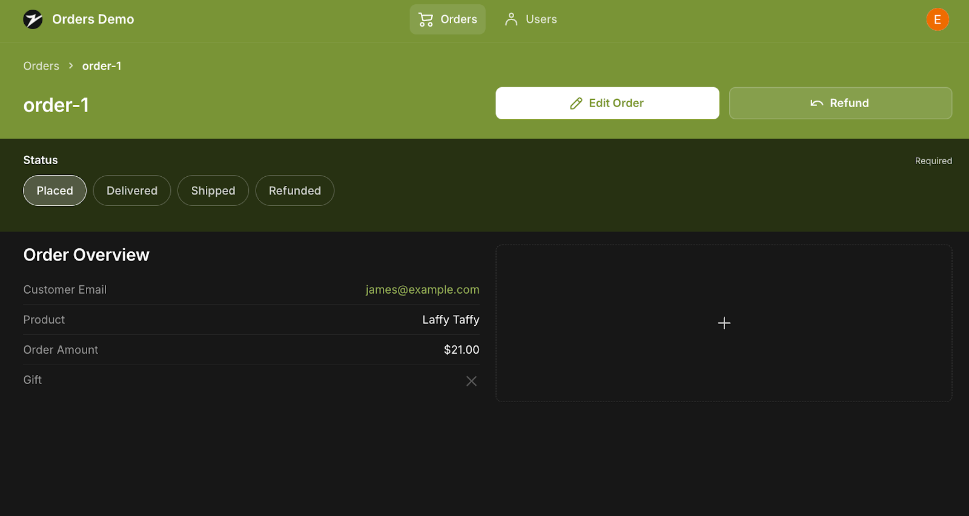Screen dimensions: 969x516
Task: Click the Laffy Taffy product value
Action: click(451, 320)
